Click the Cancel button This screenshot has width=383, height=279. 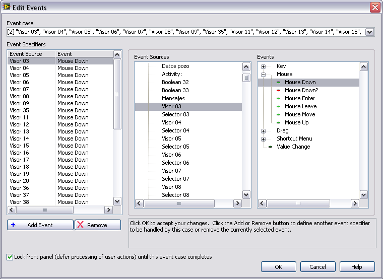(318, 267)
